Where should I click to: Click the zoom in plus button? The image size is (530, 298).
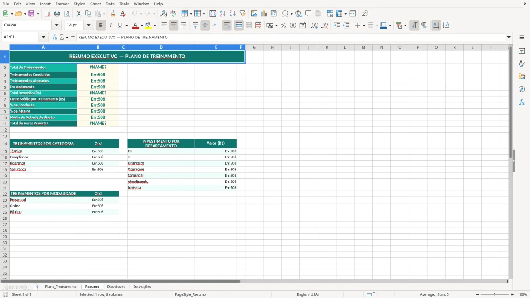coord(512,294)
